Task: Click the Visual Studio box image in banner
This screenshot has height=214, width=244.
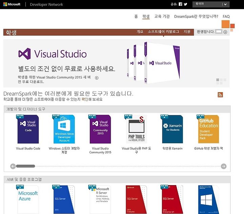Action: pyautogui.click(x=154, y=63)
